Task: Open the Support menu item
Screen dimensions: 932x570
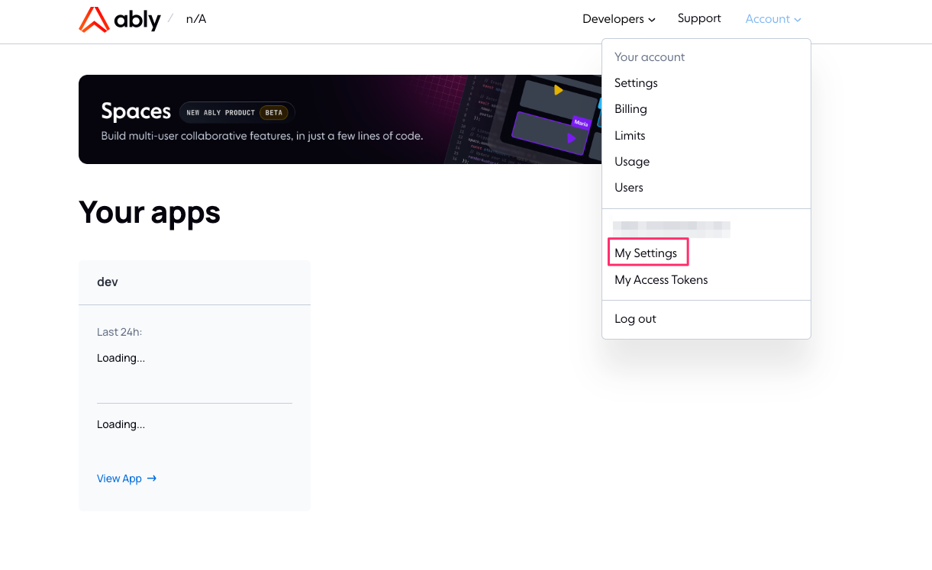Action: coord(698,18)
